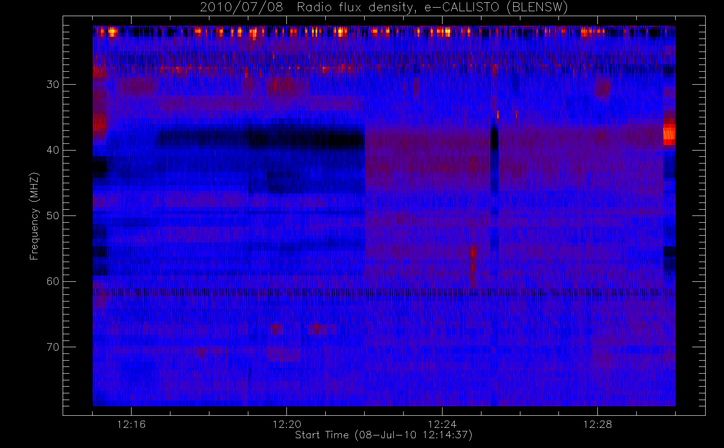
Task: Click the bright yellow-red burst near 38 MHz at right edge
Action: coord(669,135)
